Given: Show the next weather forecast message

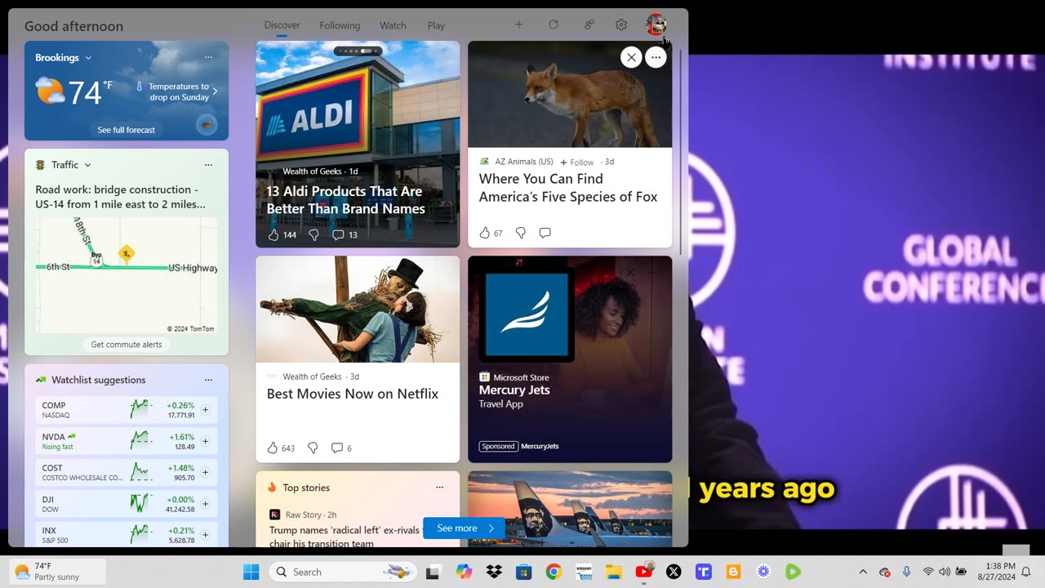Looking at the screenshot, I should [x=215, y=91].
